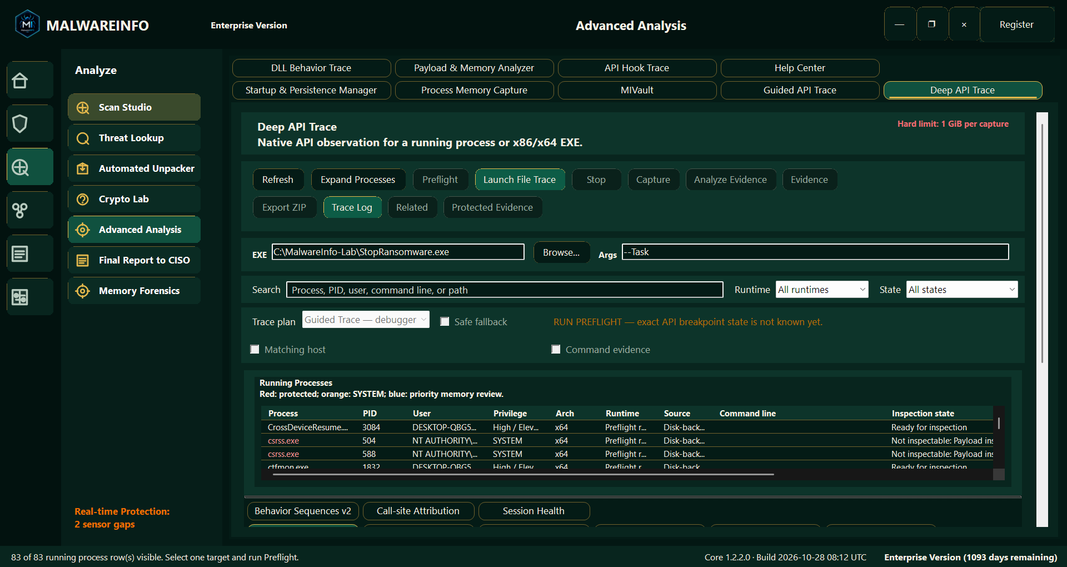Screen dimensions: 1067x567
Task: Click the EXE path input field
Action: (398, 252)
